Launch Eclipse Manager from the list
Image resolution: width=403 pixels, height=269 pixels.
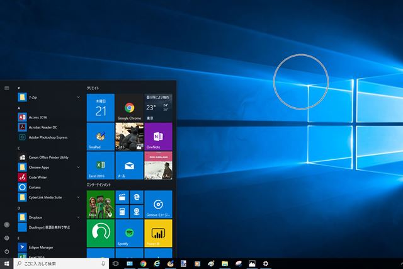point(48,248)
